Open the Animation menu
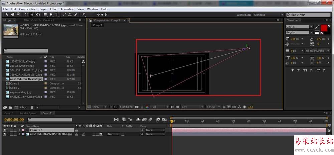Viewport: 334px width, 155px height. pos(67,9)
